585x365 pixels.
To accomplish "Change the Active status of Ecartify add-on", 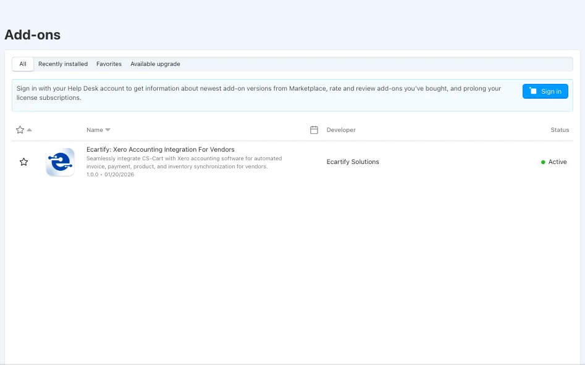I will 553,162.
